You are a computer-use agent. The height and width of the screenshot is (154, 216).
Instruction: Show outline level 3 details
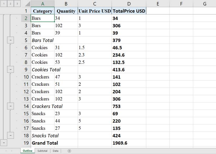tap(17, 4)
